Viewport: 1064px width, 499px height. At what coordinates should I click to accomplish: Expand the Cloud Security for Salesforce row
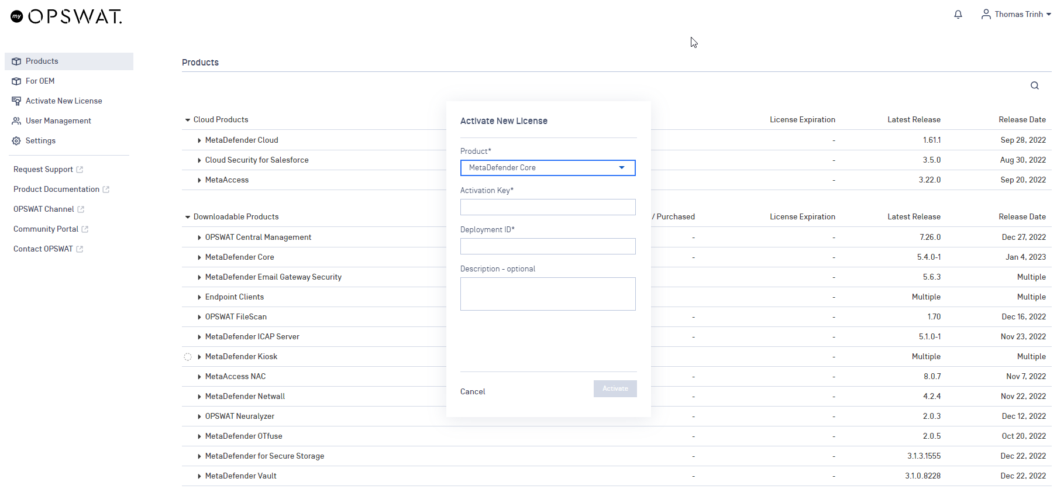[x=199, y=160]
